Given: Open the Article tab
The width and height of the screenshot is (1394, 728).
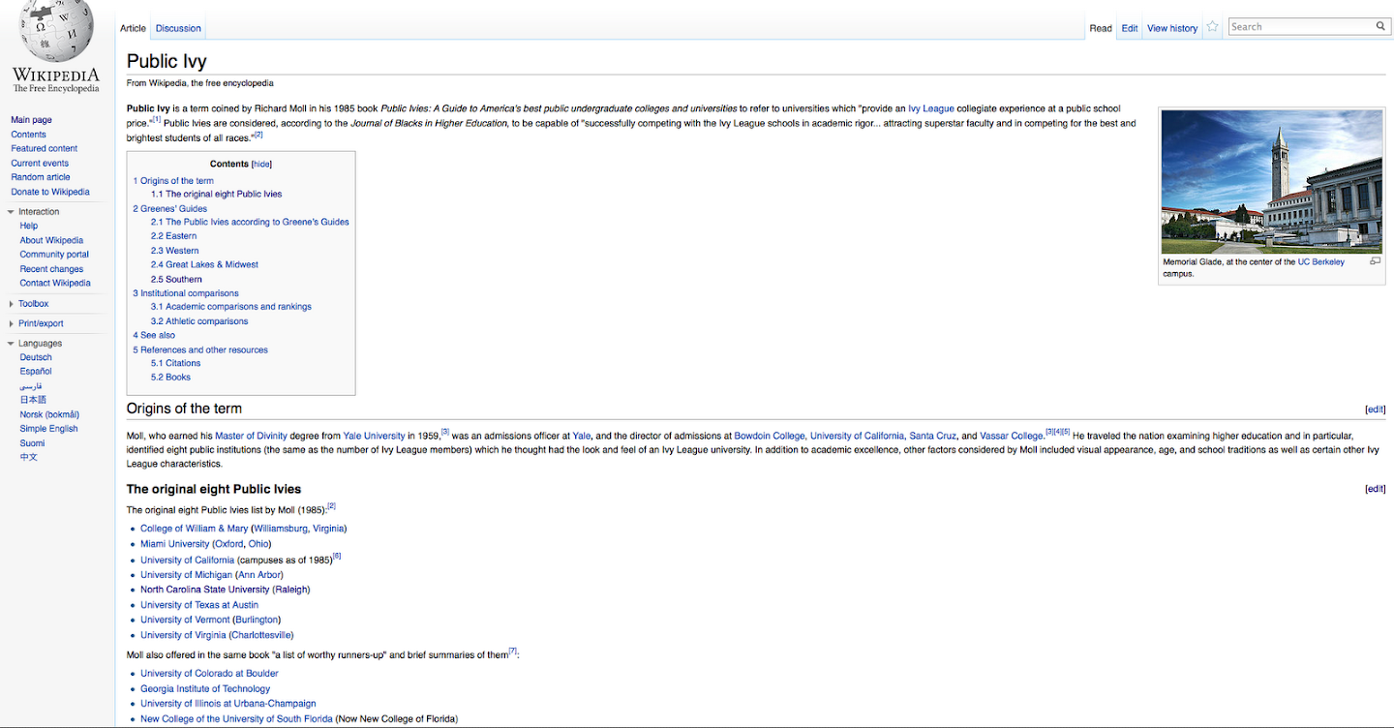Looking at the screenshot, I should point(133,28).
